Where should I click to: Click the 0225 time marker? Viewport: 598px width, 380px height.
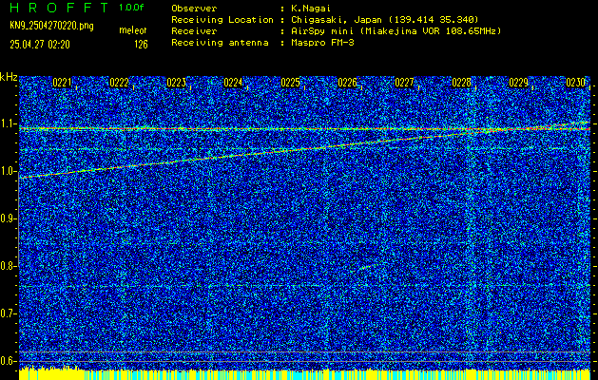click(x=290, y=83)
